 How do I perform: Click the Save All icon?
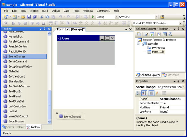pos(35,17)
